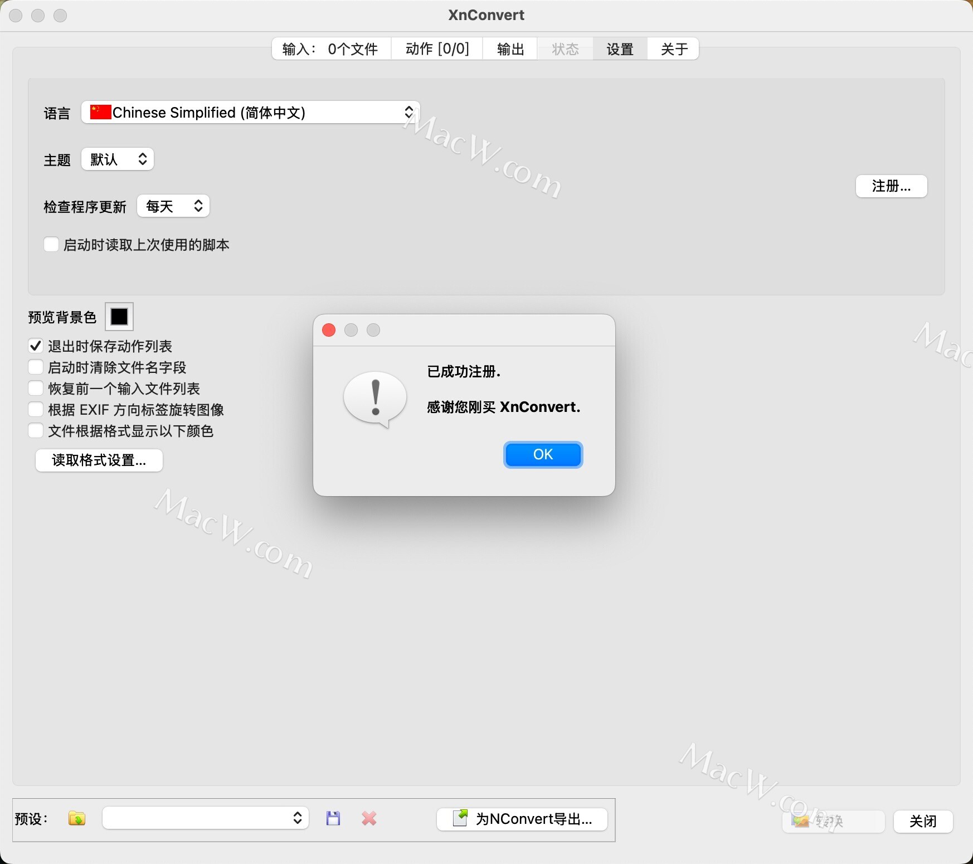
Task: Toggle 根据 EXIF 方向标签旋转图像 checkbox
Action: click(x=36, y=410)
